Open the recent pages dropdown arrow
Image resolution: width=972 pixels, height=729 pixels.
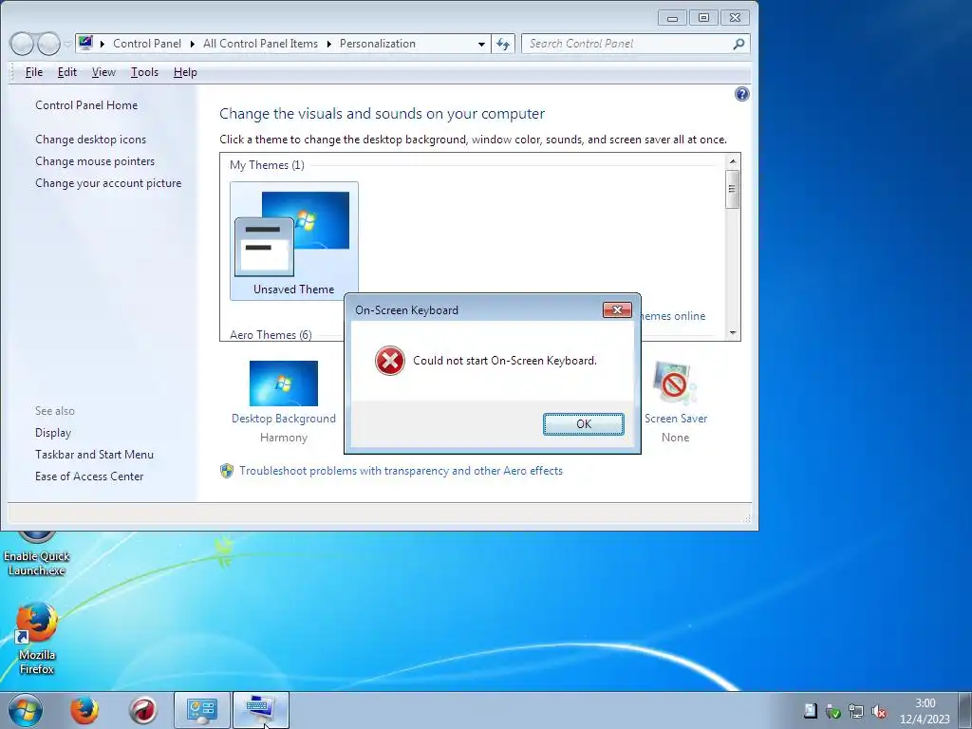pos(67,45)
